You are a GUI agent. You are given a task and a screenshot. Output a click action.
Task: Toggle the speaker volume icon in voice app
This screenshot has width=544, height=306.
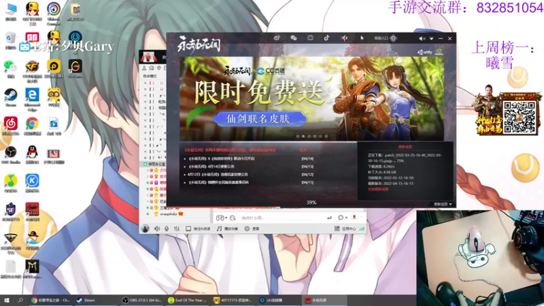(x=157, y=228)
